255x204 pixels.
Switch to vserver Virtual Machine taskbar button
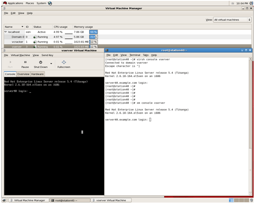111,200
